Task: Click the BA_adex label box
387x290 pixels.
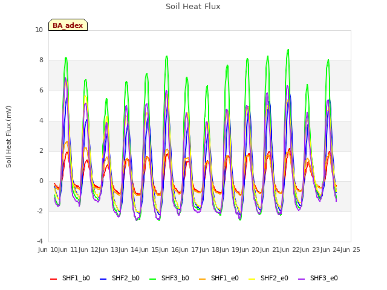Action: pyautogui.click(x=68, y=25)
